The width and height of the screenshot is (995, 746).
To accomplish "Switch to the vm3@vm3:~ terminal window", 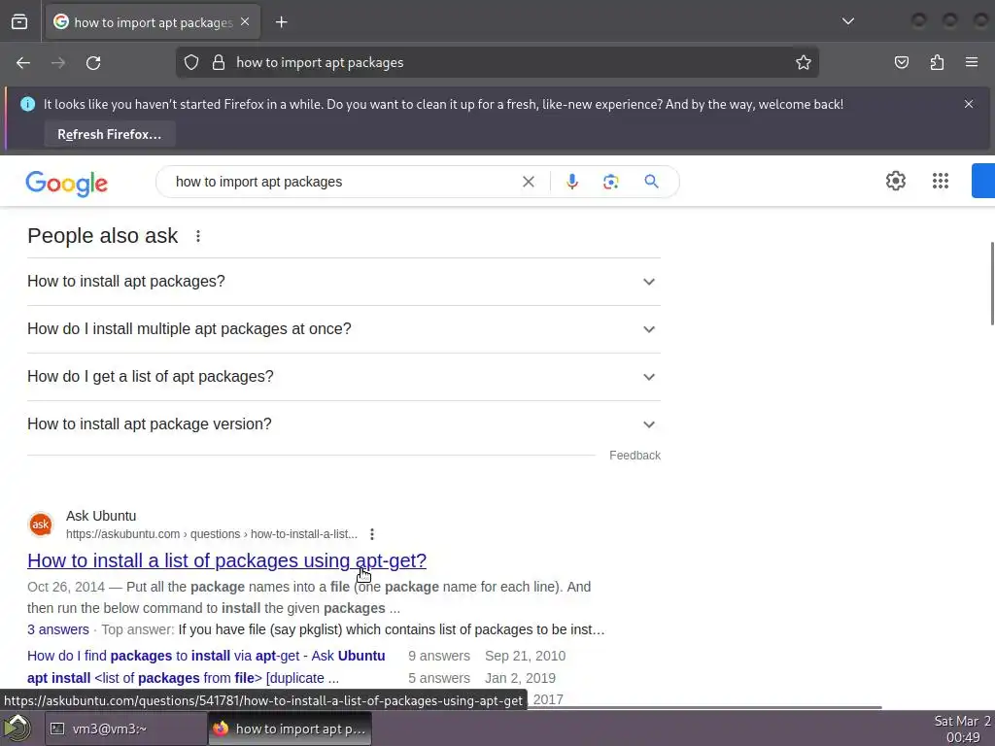I will (125, 729).
